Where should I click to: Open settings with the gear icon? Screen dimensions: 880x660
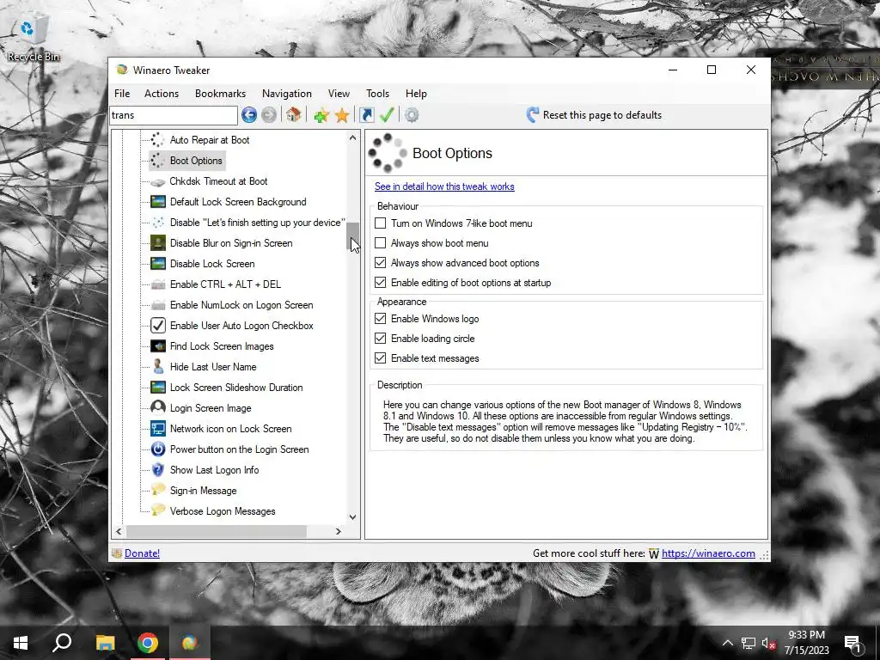pyautogui.click(x=412, y=116)
